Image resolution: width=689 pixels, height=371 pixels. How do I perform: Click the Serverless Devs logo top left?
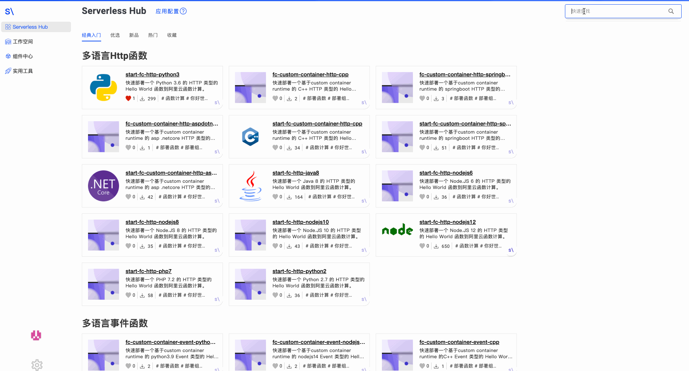point(9,11)
